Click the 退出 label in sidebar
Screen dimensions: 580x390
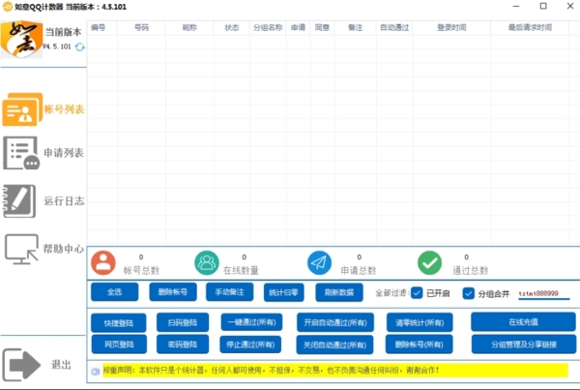[62, 365]
